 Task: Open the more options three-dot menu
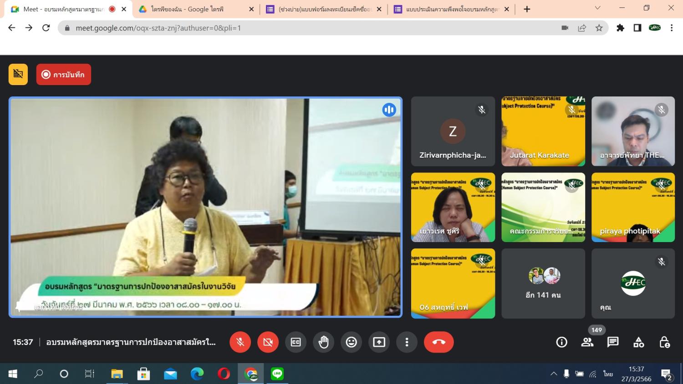(407, 342)
